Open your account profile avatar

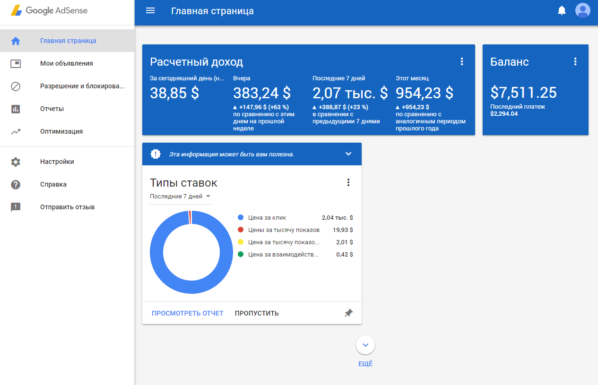coord(583,10)
